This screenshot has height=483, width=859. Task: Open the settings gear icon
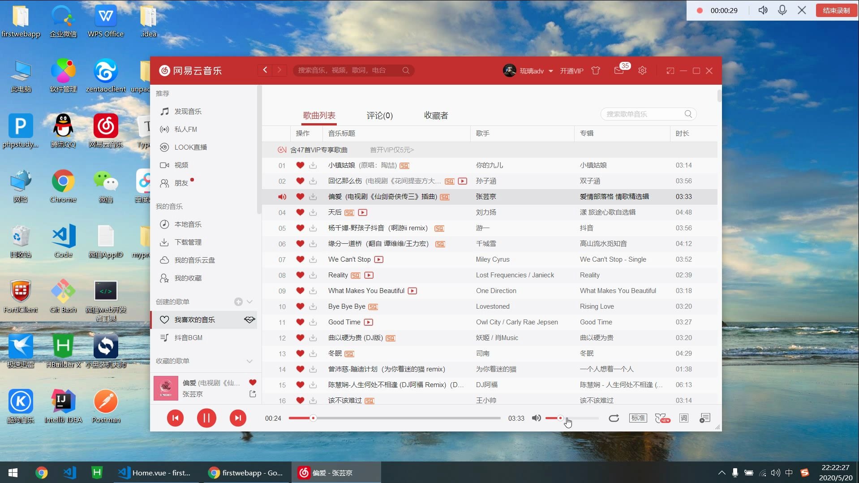(642, 70)
